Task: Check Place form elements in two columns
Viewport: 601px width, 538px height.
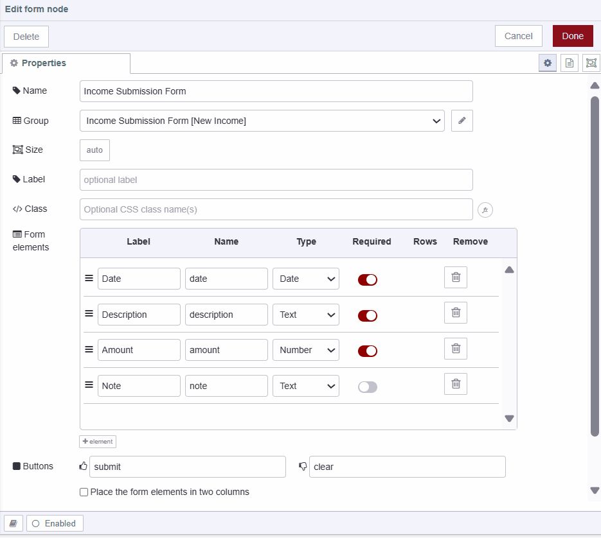Action: [84, 492]
